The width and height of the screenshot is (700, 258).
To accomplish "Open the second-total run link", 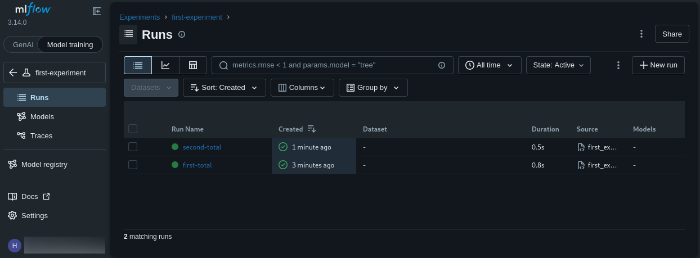I will tap(202, 147).
